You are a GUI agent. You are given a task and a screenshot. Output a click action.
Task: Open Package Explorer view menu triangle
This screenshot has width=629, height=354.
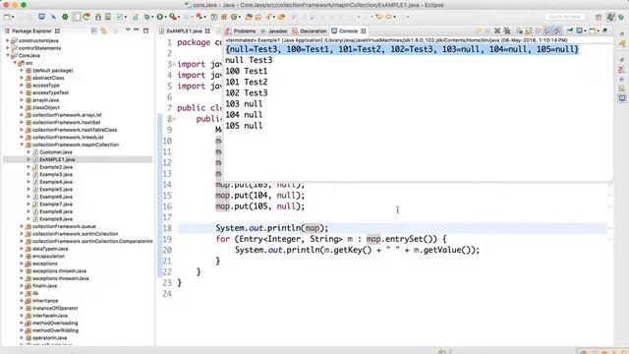pos(128,29)
